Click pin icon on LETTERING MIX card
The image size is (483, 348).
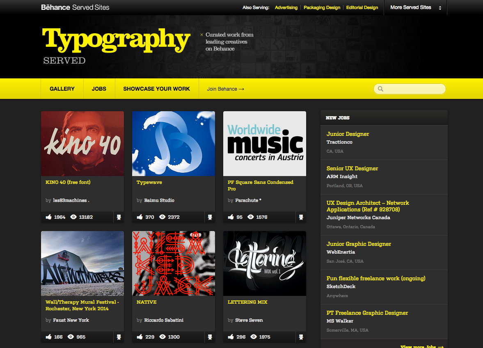[301, 337]
